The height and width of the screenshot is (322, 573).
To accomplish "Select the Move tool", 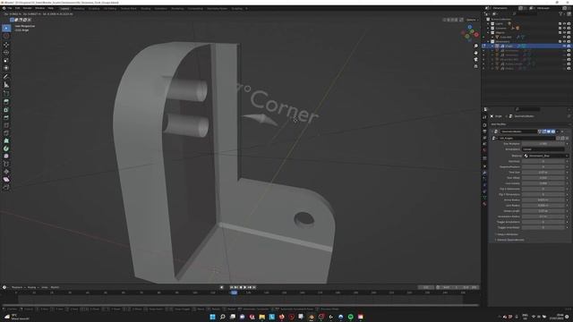I will (x=6, y=45).
